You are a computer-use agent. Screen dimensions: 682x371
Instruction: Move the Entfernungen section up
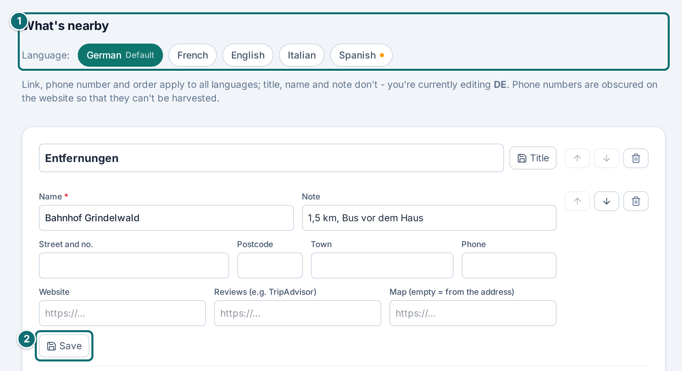click(x=577, y=158)
